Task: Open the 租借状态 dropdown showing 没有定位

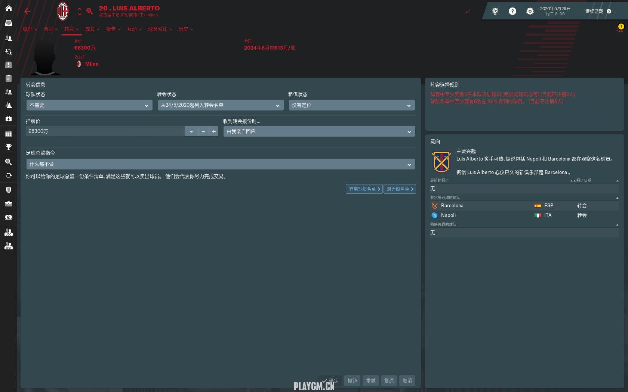Action: (x=351, y=105)
